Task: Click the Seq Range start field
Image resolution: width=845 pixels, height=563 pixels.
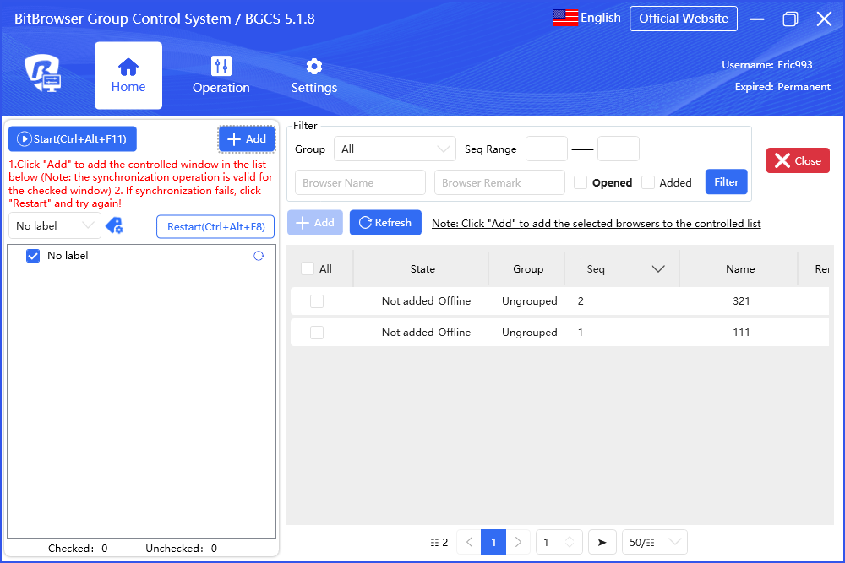Action: [x=547, y=149]
